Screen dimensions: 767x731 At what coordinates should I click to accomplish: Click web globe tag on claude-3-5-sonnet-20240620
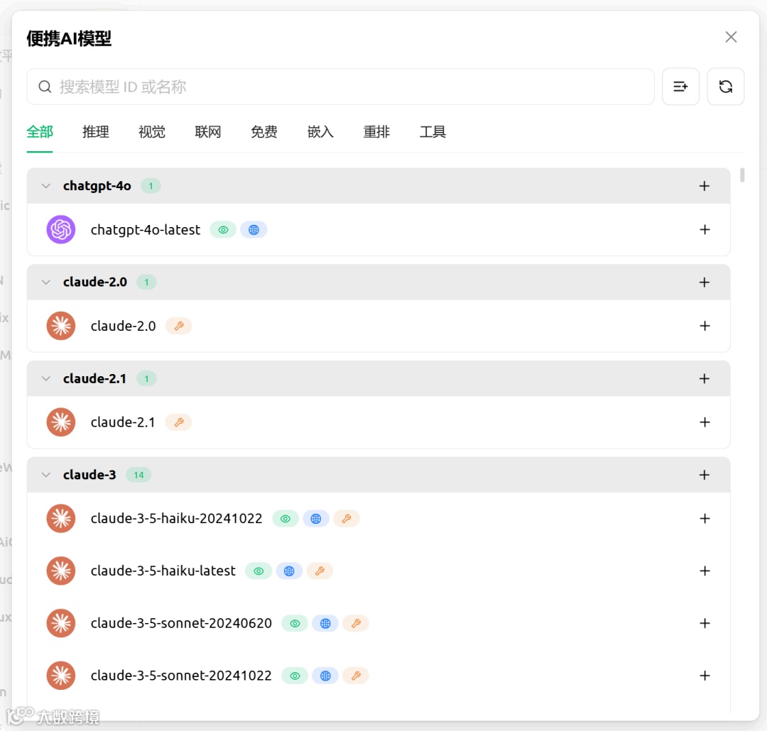325,623
